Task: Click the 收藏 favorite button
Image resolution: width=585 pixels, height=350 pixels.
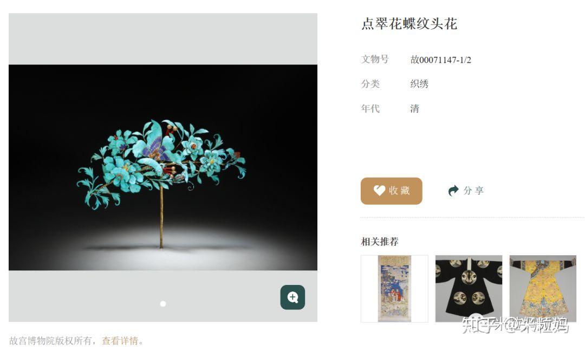Action: 392,191
